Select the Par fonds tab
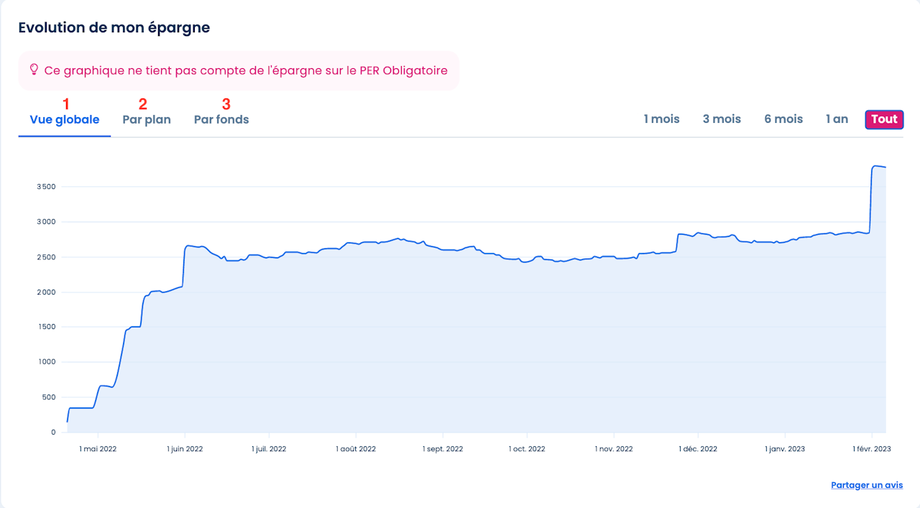Viewport: 920px width, 508px height. [221, 120]
